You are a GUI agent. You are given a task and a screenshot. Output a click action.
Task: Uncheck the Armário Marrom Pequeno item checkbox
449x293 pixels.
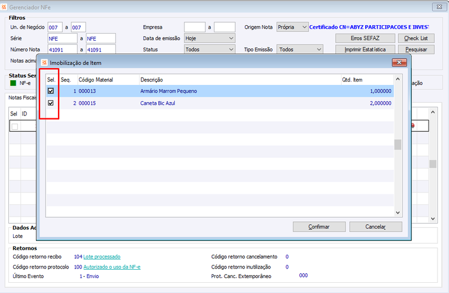[51, 91]
